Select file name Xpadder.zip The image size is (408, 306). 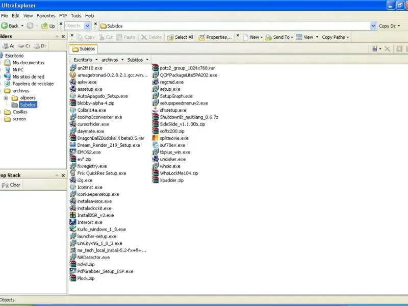coord(172,181)
